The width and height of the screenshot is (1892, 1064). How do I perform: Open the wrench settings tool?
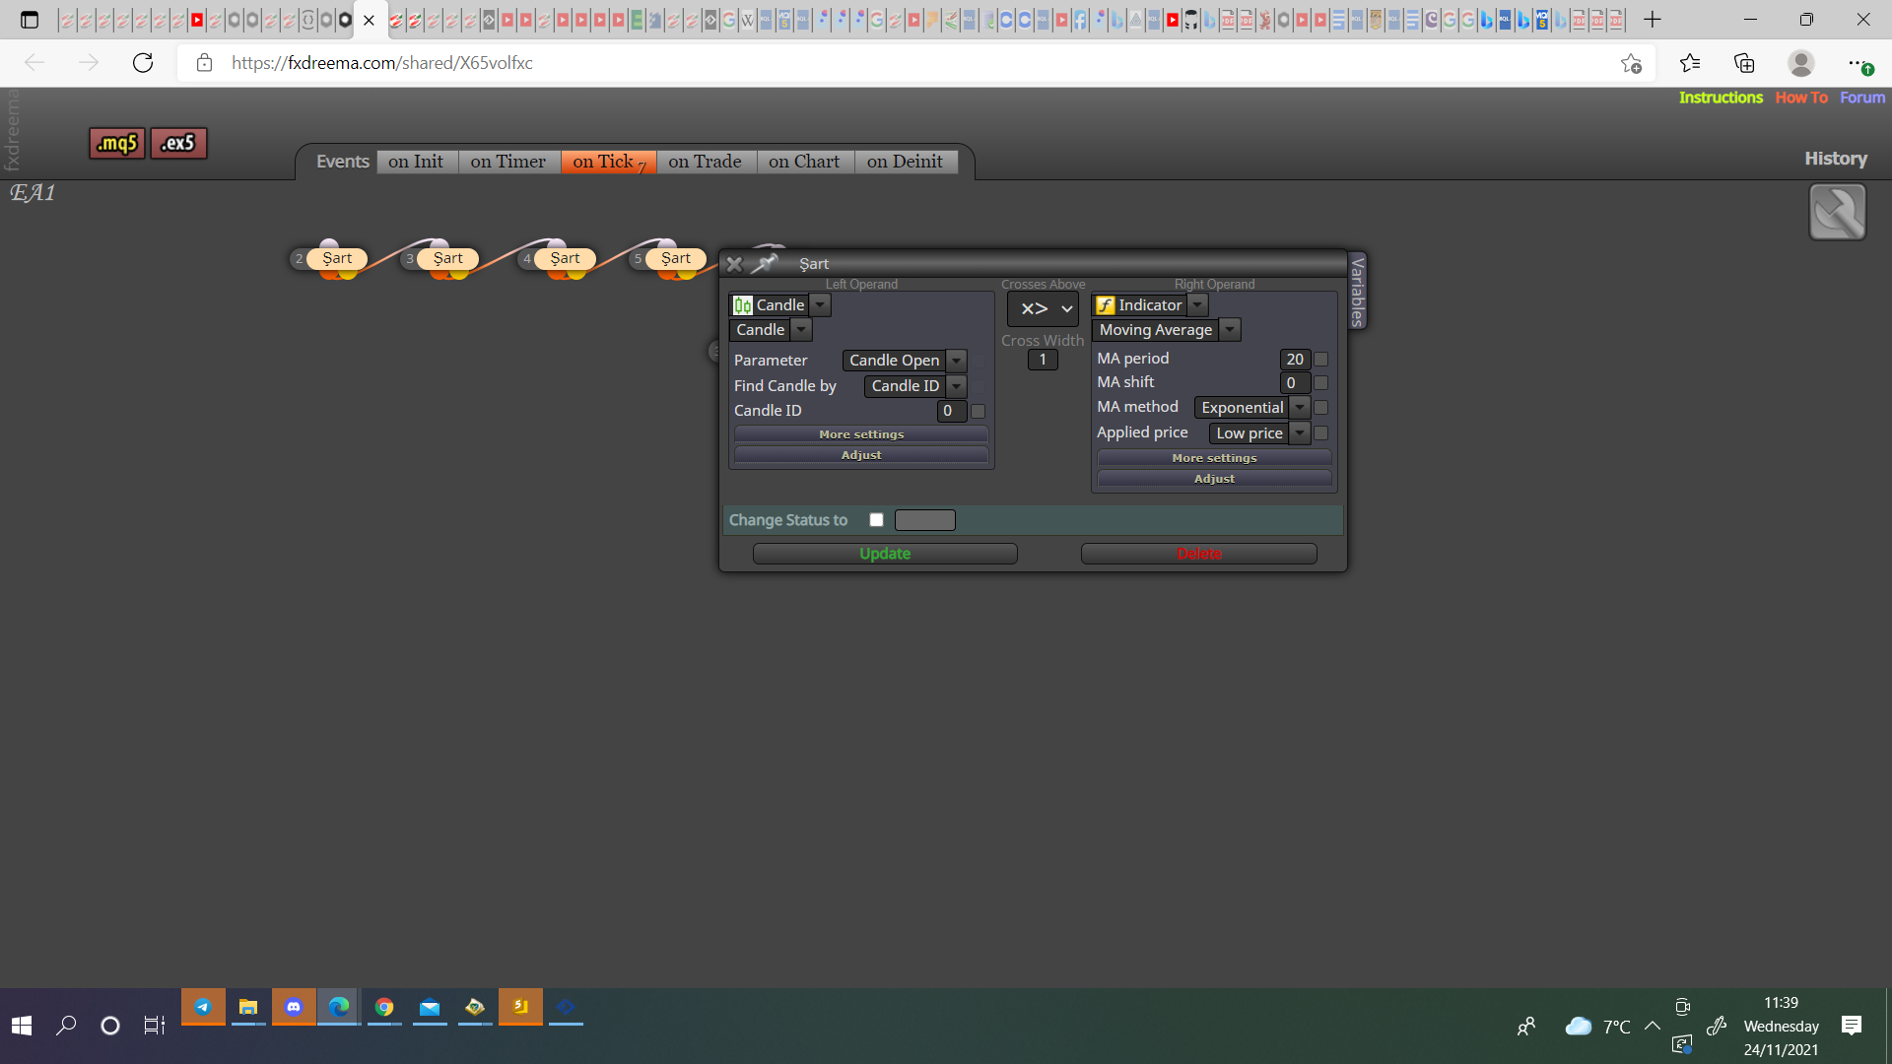click(1837, 212)
